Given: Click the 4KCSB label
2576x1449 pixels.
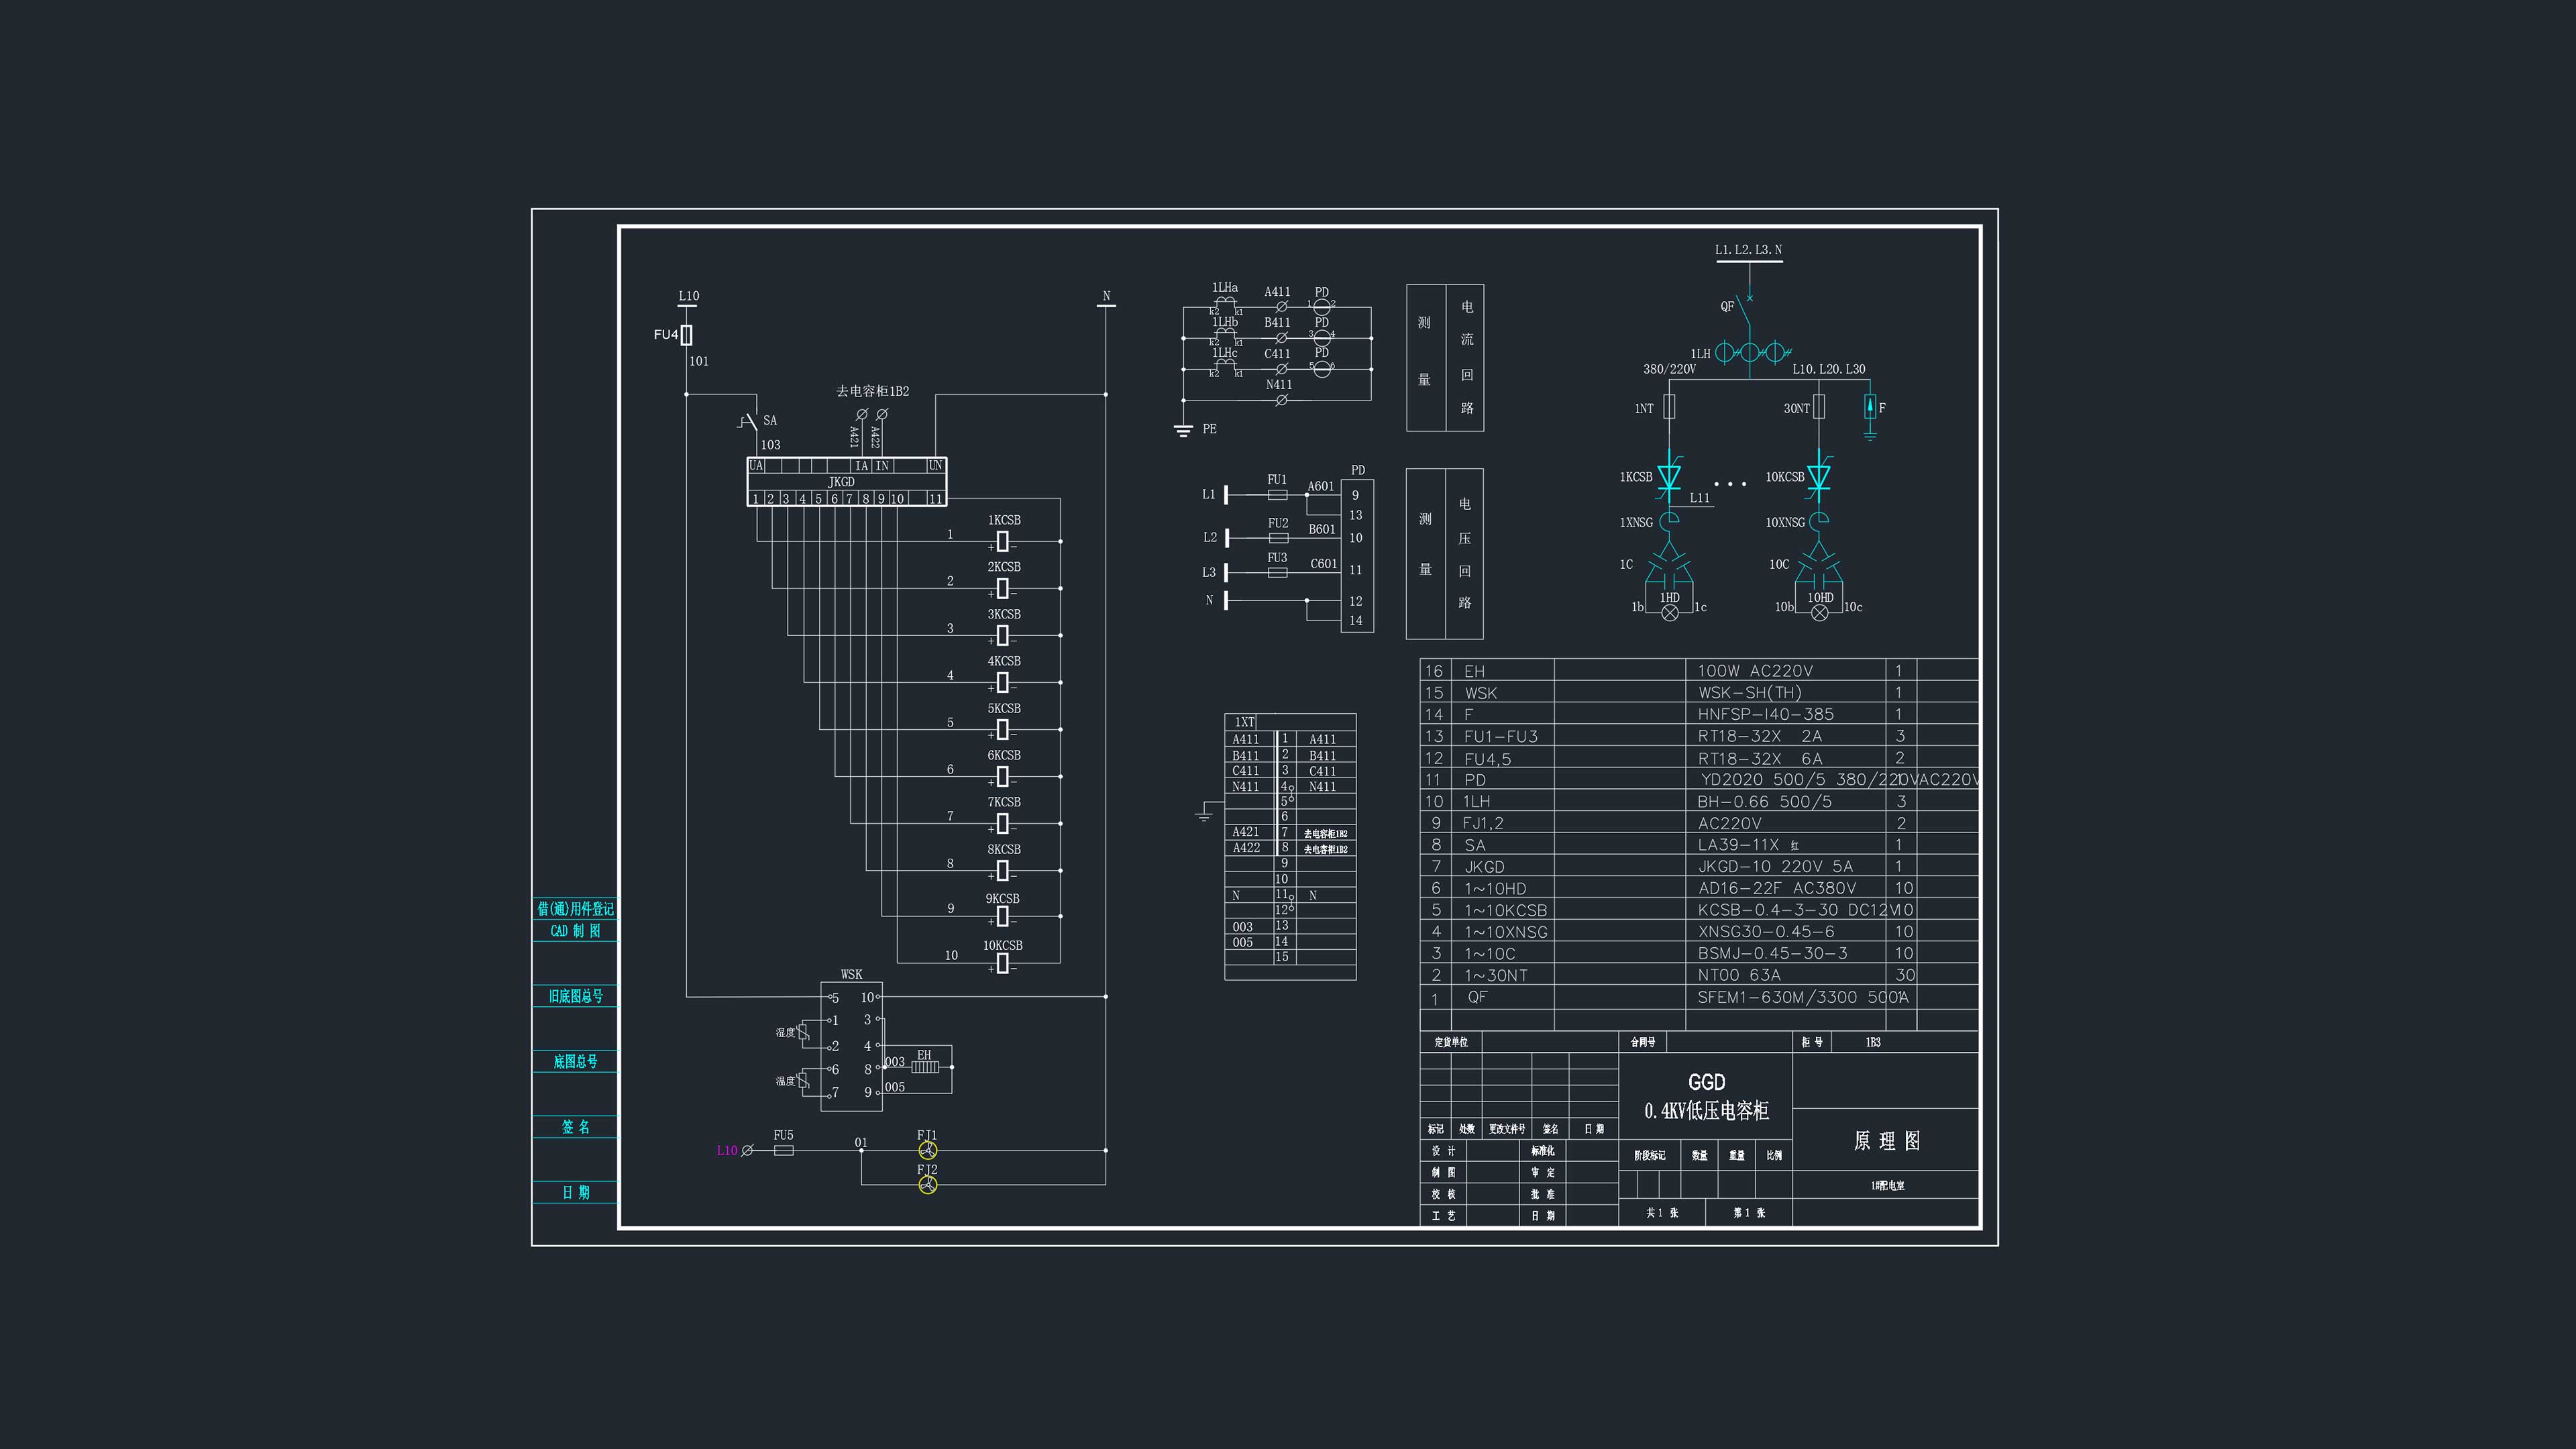Looking at the screenshot, I should point(1004,662).
